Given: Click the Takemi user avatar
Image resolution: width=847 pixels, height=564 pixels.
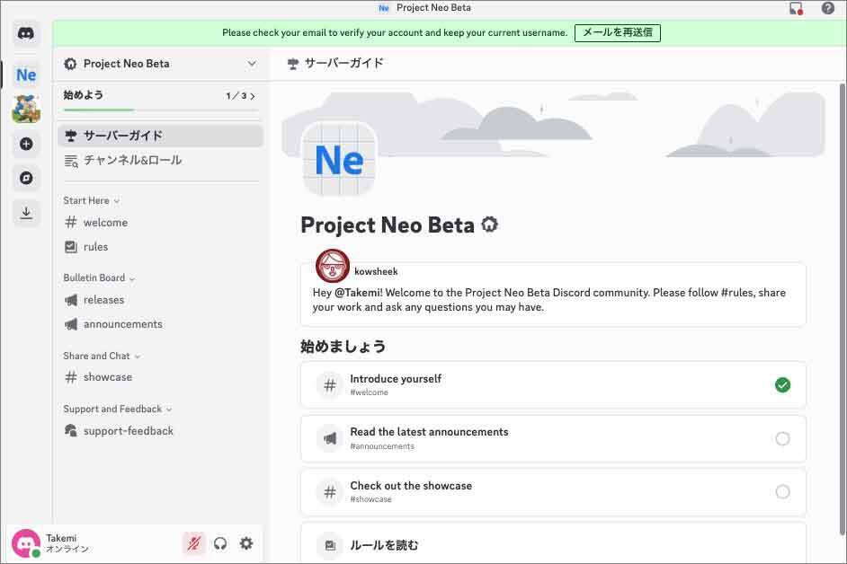Looking at the screenshot, I should pos(25,542).
